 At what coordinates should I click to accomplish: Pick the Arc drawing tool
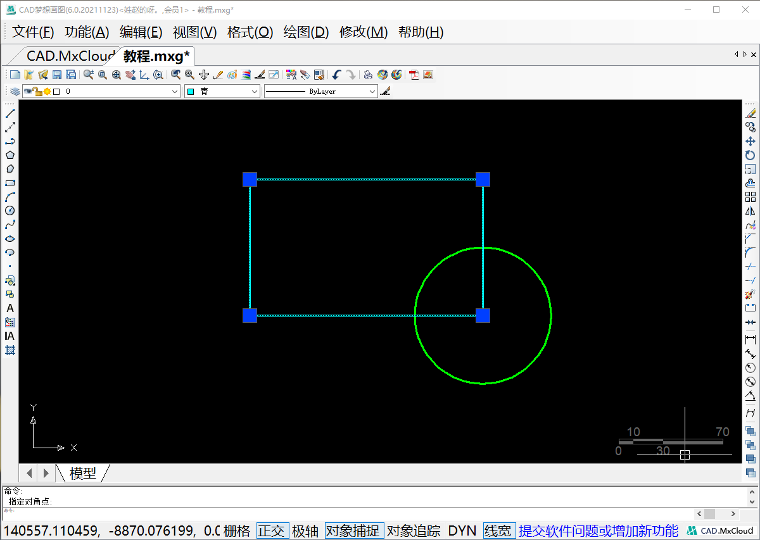pyautogui.click(x=10, y=197)
